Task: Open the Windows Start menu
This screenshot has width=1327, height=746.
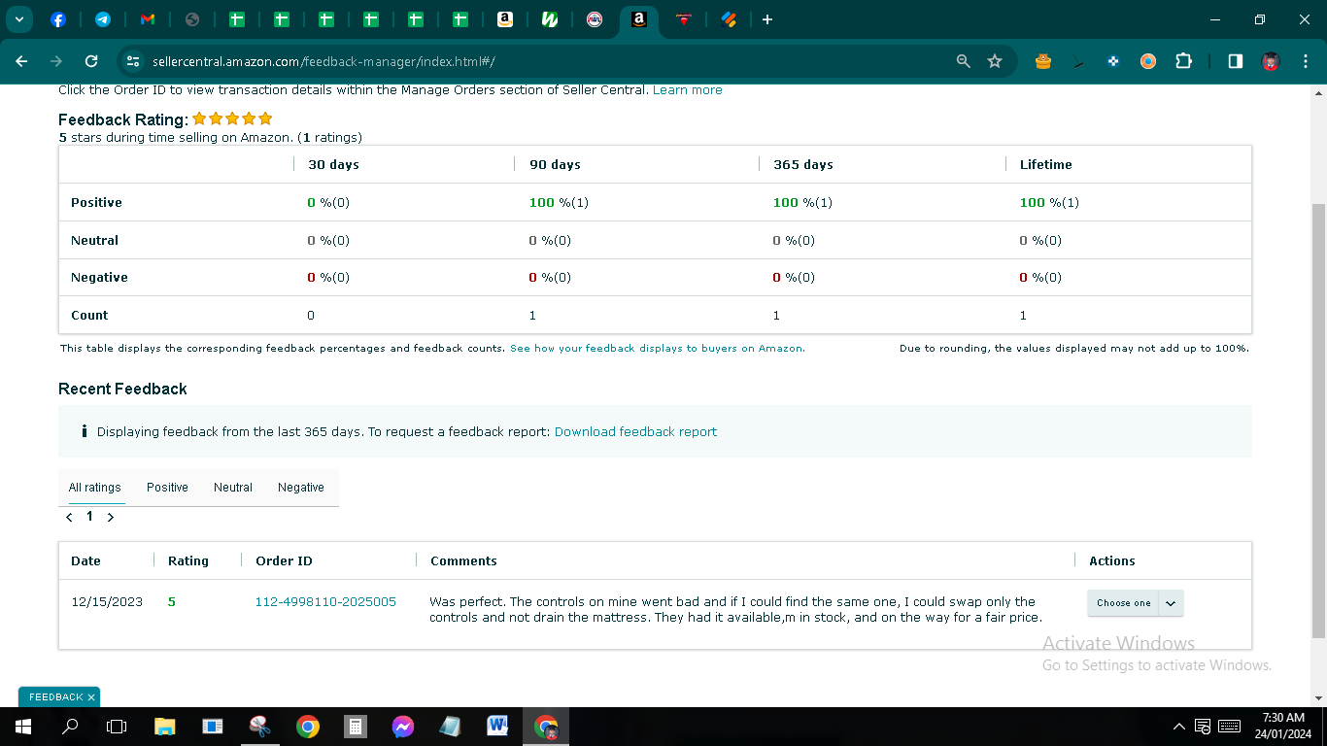Action: (22, 726)
